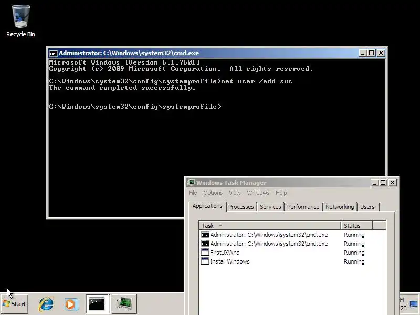Open the Options menu in Task Manager
420x315 pixels.
point(213,193)
